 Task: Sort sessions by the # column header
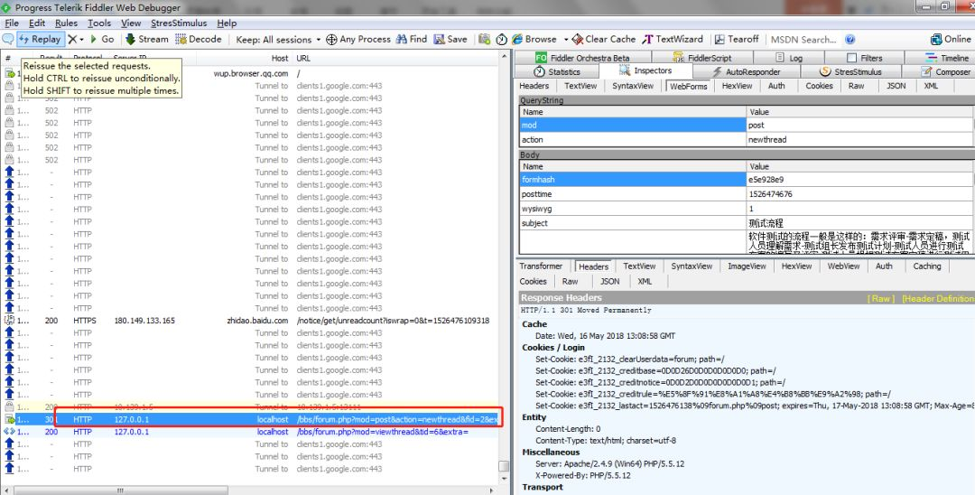[8, 58]
